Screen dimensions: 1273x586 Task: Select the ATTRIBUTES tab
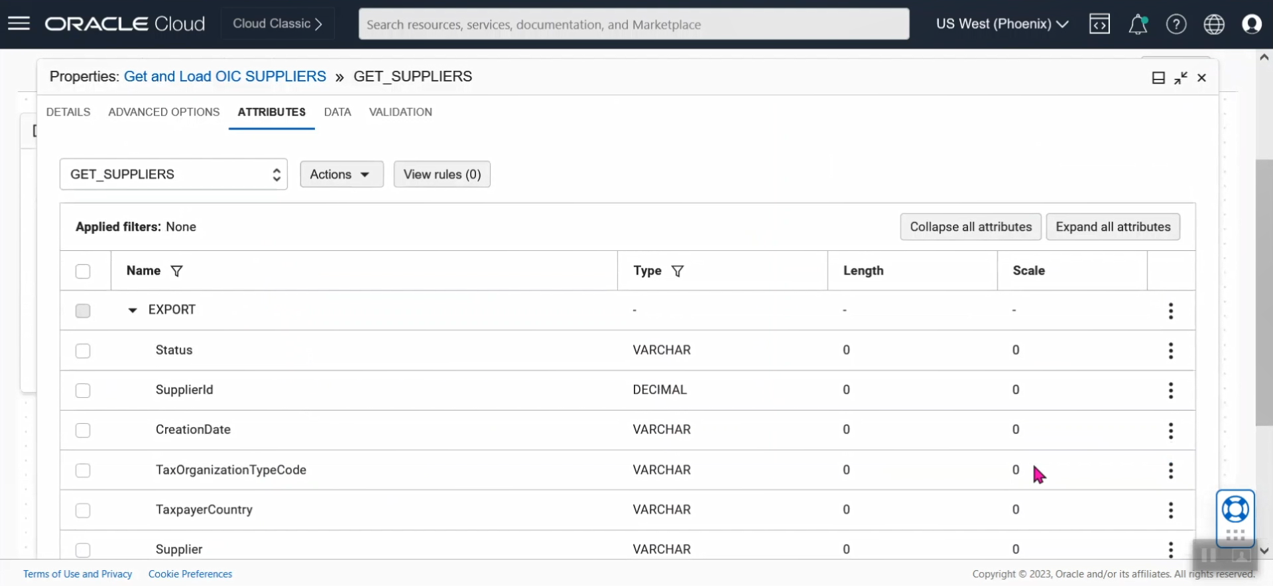pos(272,112)
